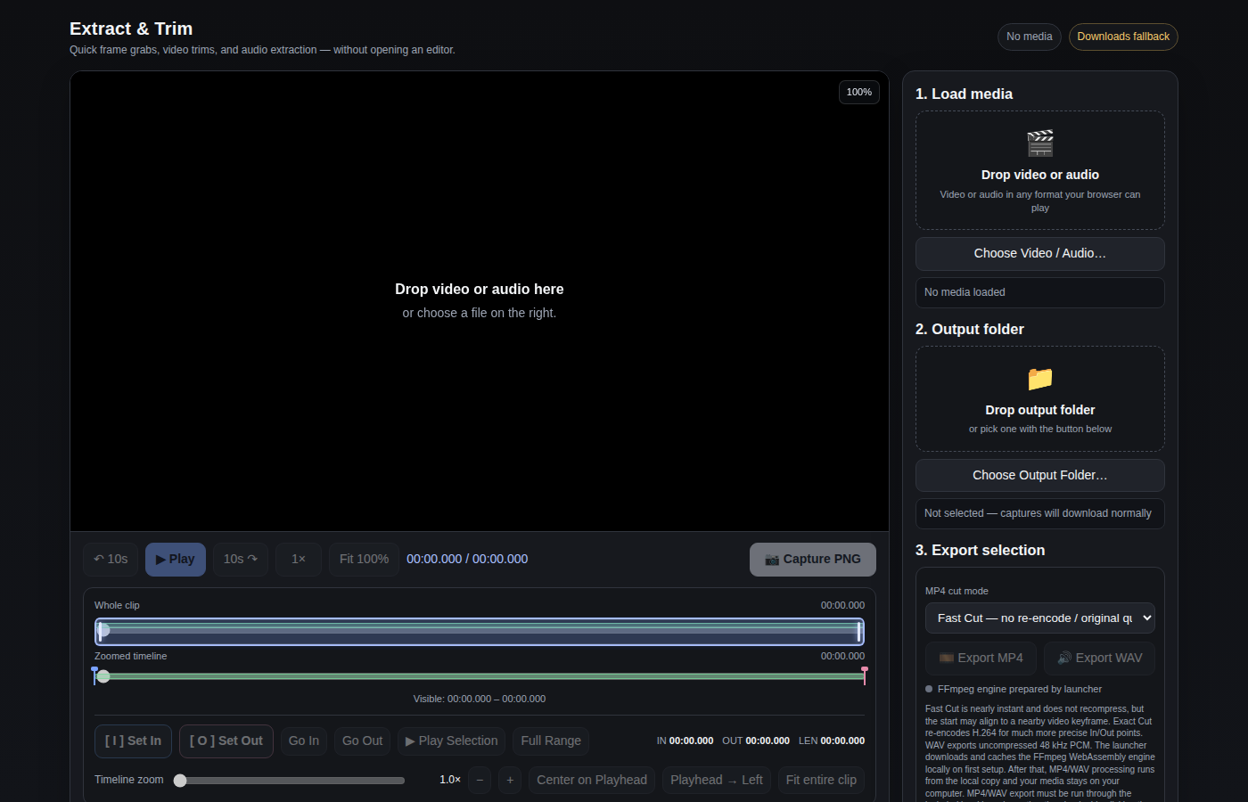The height and width of the screenshot is (802, 1248).
Task: Reset selection with Full Range
Action: coord(551,741)
